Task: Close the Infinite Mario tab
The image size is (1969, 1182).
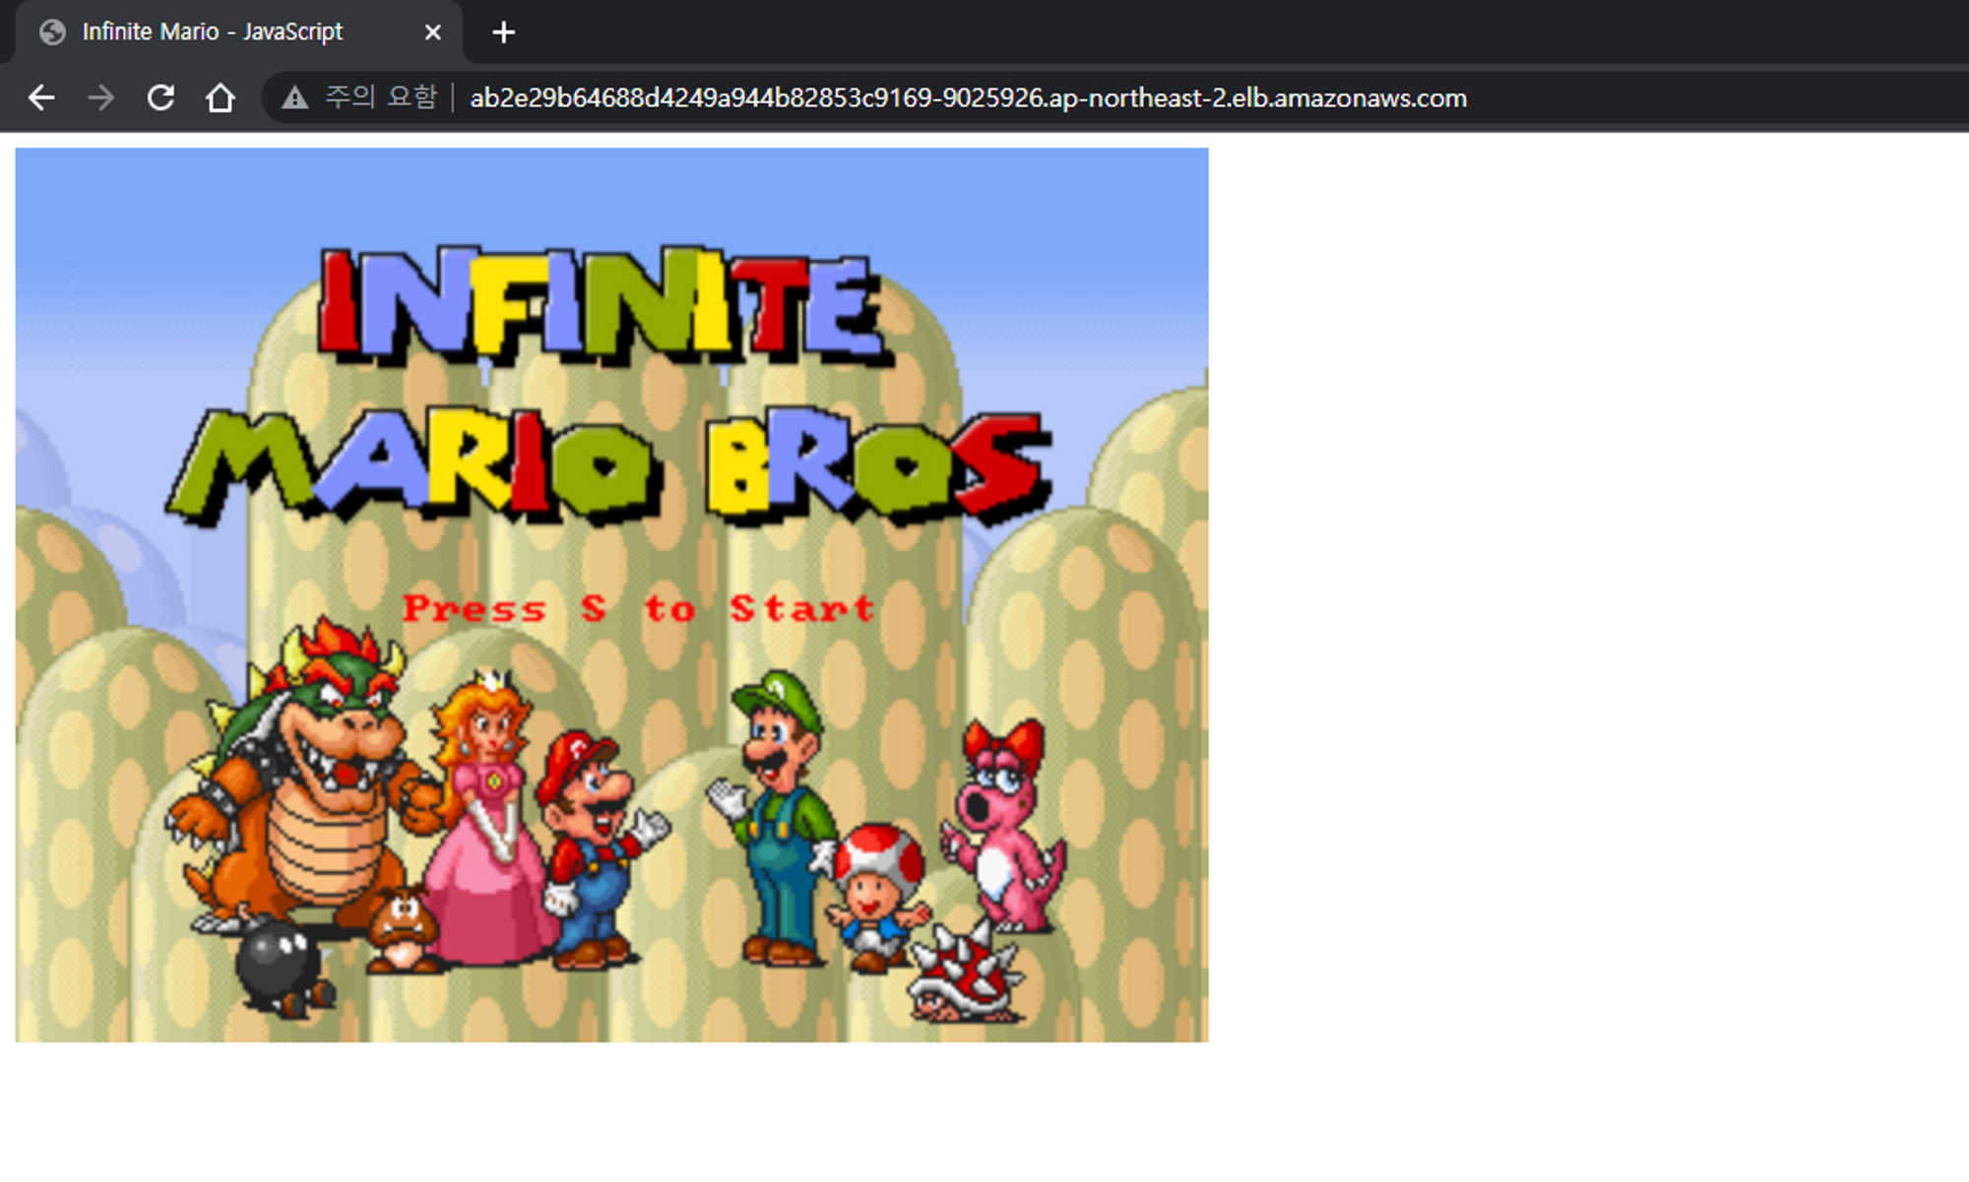Action: [432, 32]
